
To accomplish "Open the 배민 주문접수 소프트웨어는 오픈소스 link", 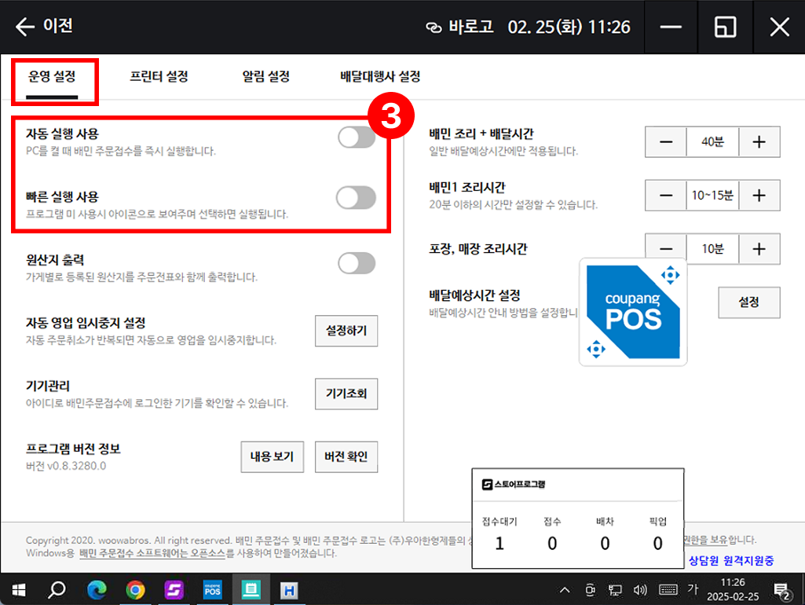I will pos(156,553).
